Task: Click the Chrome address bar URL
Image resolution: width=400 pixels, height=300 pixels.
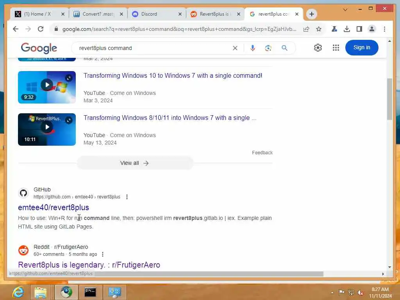Action: 179,29
